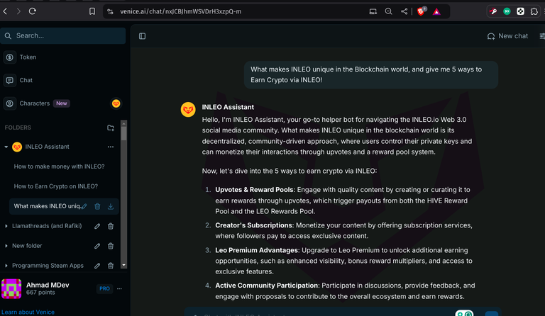Viewport: 545px width, 316px height.
Task: Rename the What makes INLEO uniq chat
Action: 84,206
